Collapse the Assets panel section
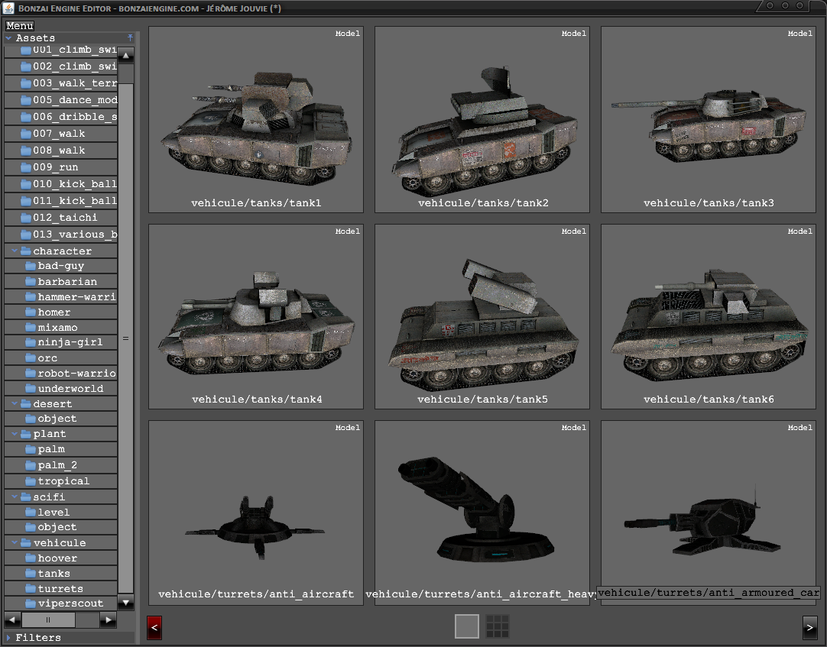The image size is (827, 647). (8, 37)
